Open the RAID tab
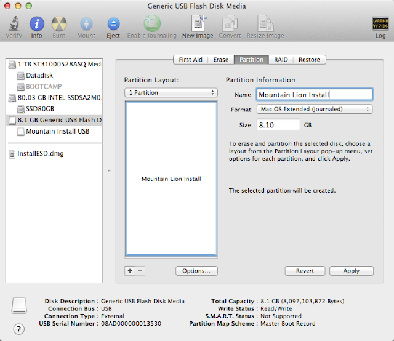The image size is (394, 341). click(x=281, y=60)
